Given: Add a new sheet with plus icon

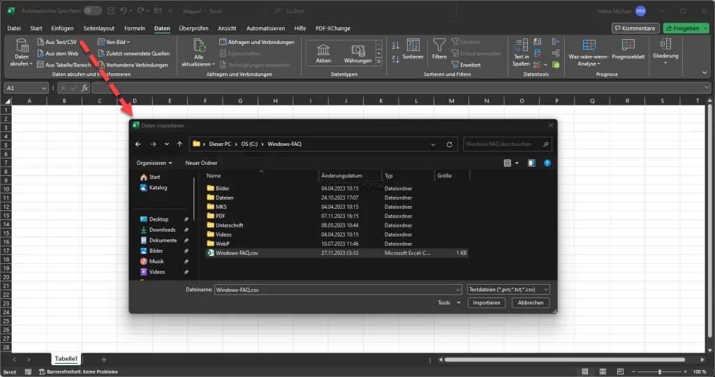Looking at the screenshot, I should click(x=103, y=360).
